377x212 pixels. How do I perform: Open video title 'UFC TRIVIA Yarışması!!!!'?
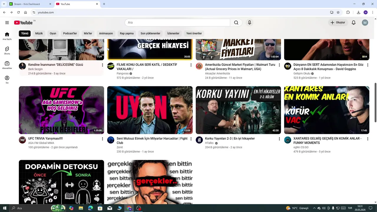(x=45, y=139)
